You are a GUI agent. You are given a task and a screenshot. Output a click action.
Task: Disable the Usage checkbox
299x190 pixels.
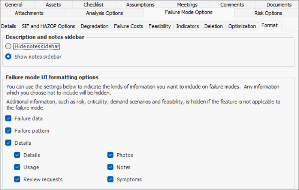[17, 167]
